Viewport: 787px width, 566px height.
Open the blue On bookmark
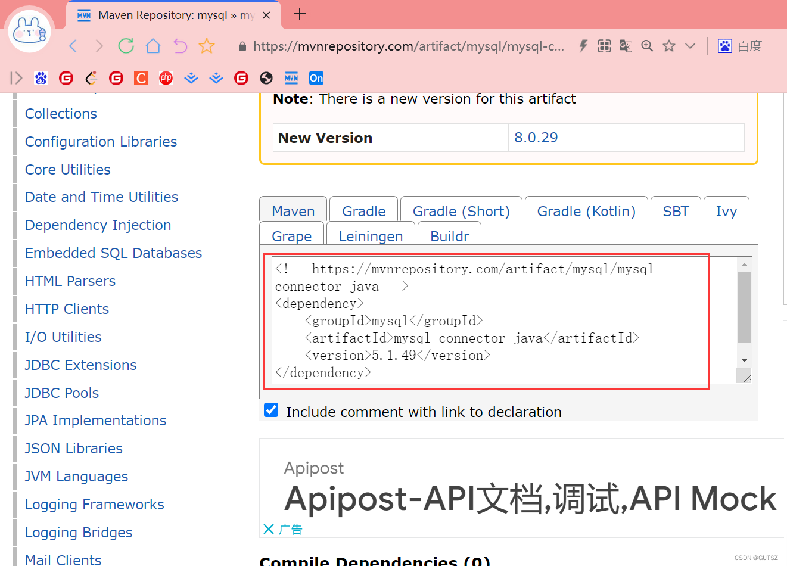click(316, 78)
